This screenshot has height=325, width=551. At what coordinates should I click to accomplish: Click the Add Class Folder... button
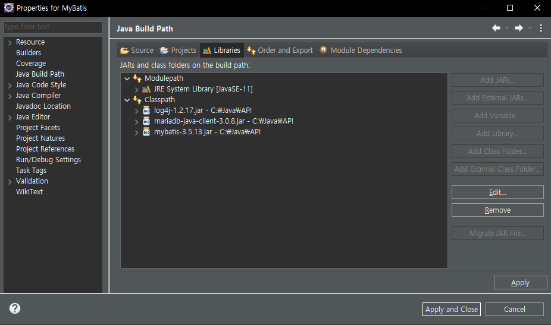pyautogui.click(x=497, y=152)
